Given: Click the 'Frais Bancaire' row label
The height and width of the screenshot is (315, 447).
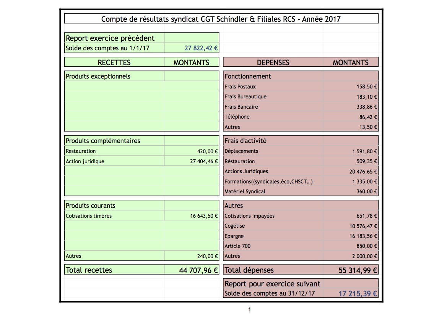Looking at the screenshot, I should click(241, 107).
